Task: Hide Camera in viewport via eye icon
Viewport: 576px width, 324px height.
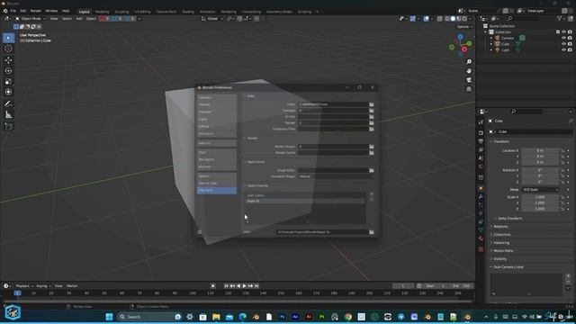Action: 563,38
